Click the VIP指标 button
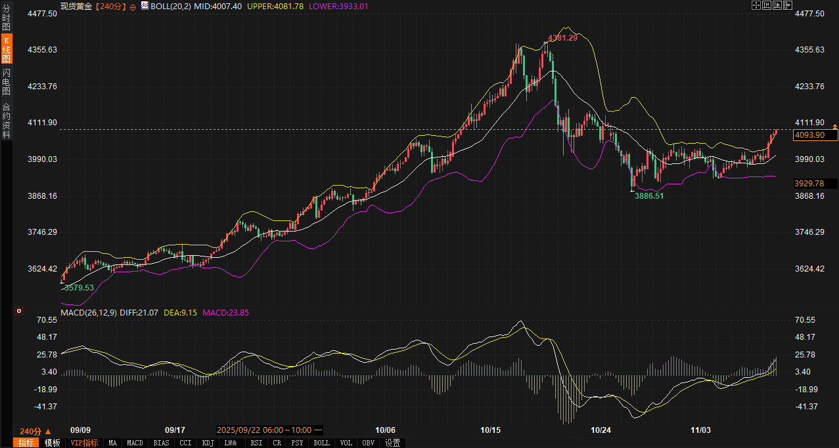Screen dimensions: 839x448 pos(83,443)
